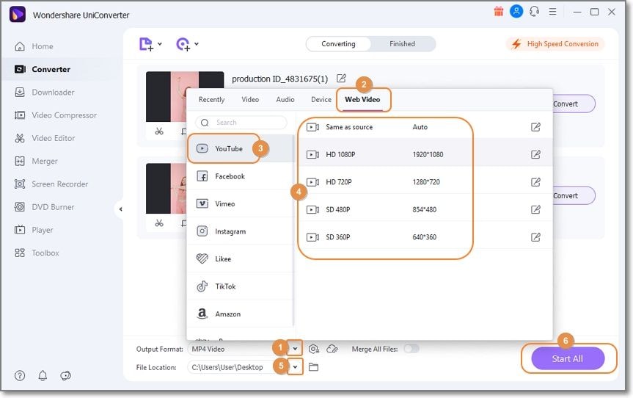This screenshot has height=398, width=633.
Task: Edit the SD 480P preset settings
Action: [x=535, y=210]
